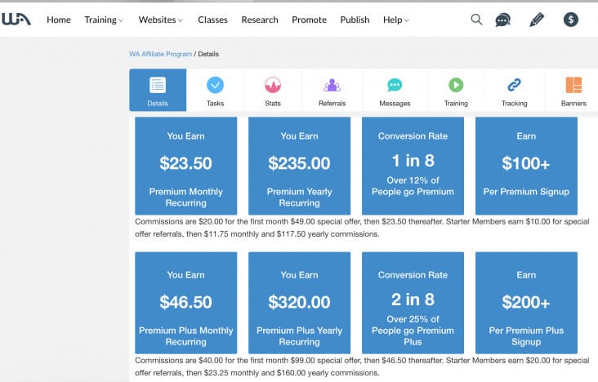Click the Details list icon
This screenshot has height=382, width=598.
[x=158, y=85]
